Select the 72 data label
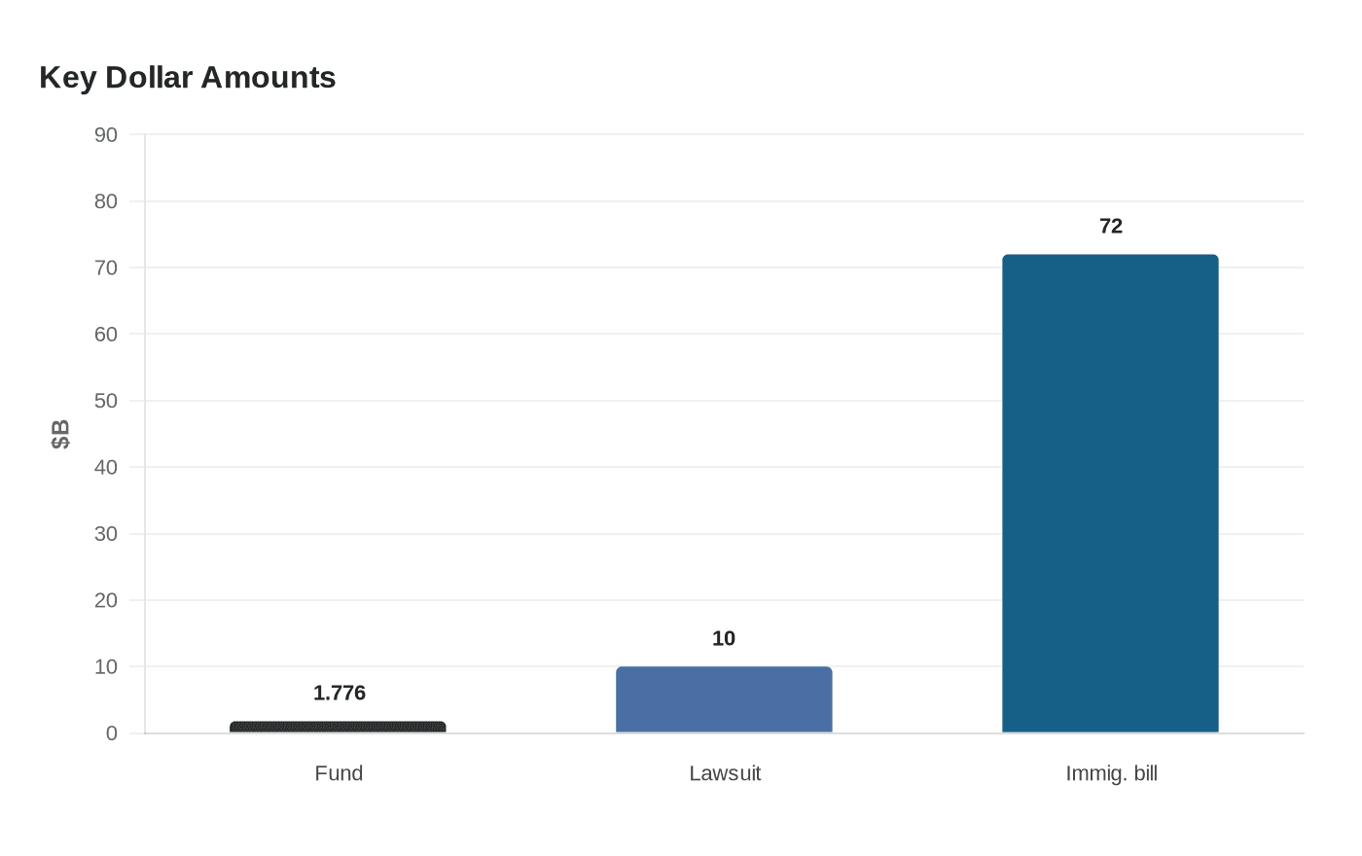This screenshot has width=1362, height=856. 1111,226
